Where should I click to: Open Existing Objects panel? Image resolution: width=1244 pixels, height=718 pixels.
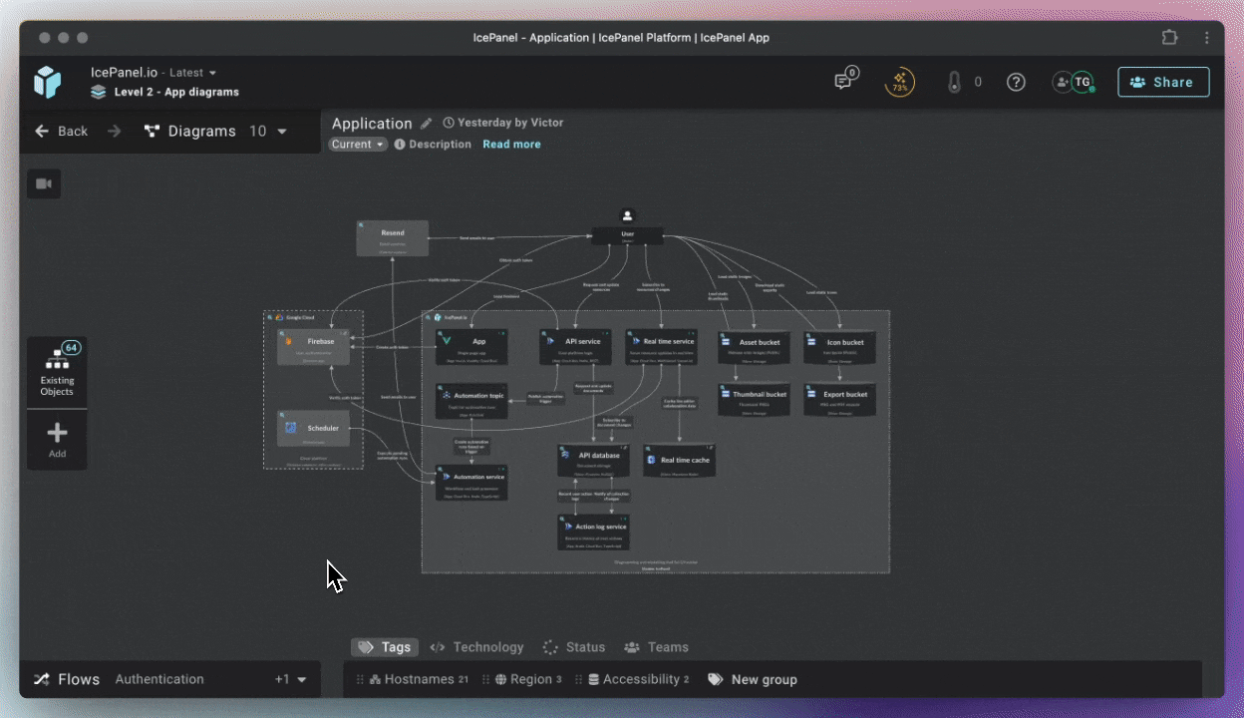(57, 372)
